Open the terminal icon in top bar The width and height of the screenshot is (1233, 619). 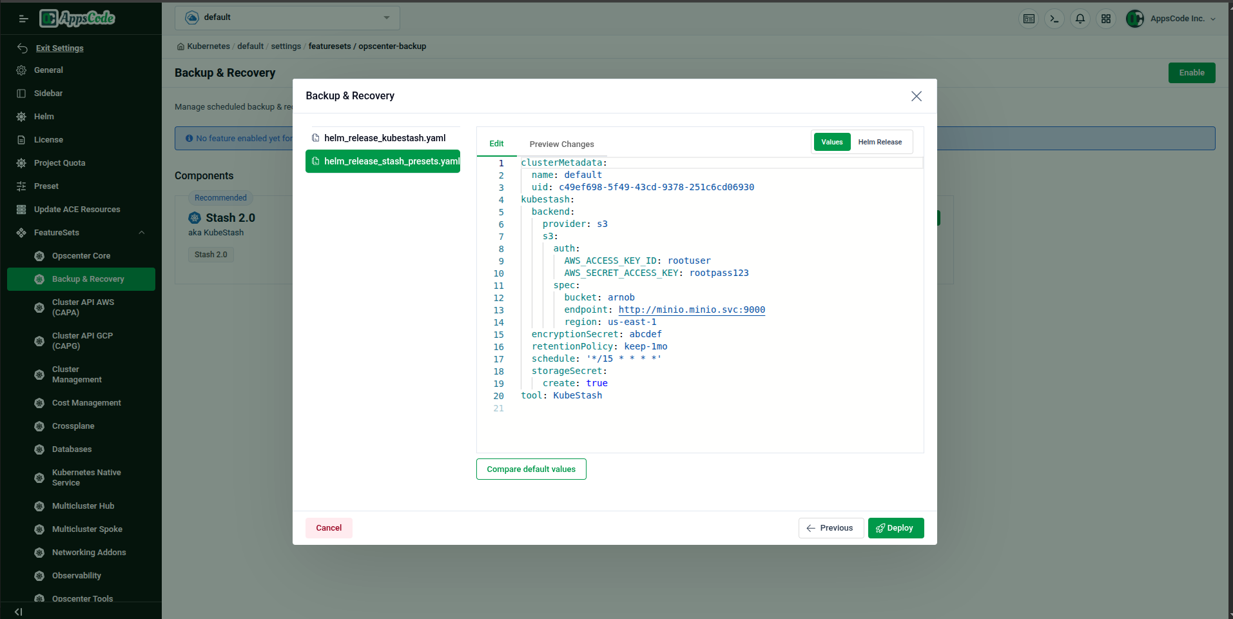click(x=1054, y=19)
